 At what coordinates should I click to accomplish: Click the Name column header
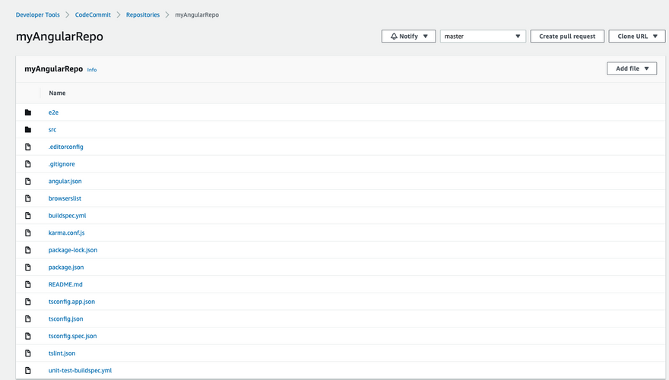click(x=57, y=93)
